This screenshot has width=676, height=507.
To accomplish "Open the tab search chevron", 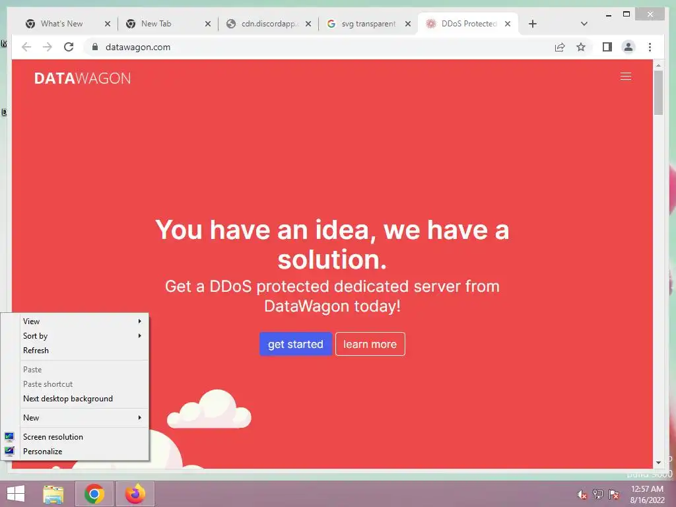I will pos(584,24).
